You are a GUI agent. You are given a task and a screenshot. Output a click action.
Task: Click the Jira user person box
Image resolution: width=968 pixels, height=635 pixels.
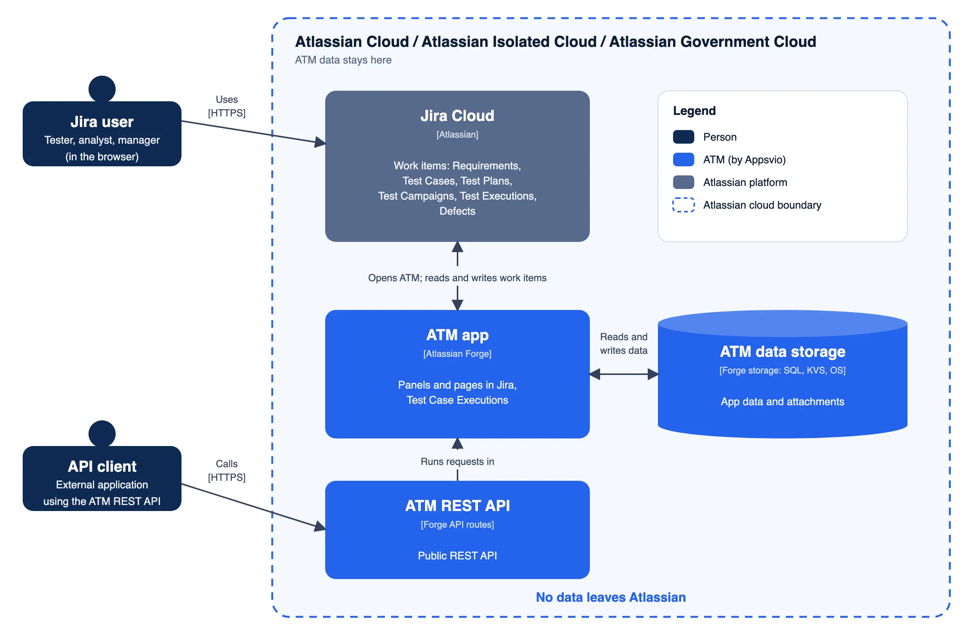click(102, 134)
